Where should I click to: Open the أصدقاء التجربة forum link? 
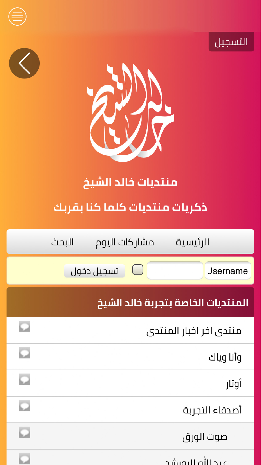[212, 410]
